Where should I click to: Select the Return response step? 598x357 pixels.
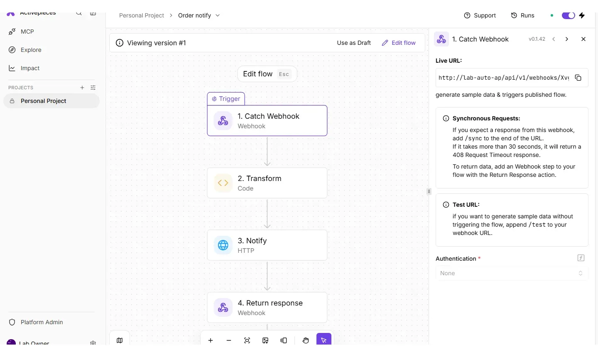(267, 307)
